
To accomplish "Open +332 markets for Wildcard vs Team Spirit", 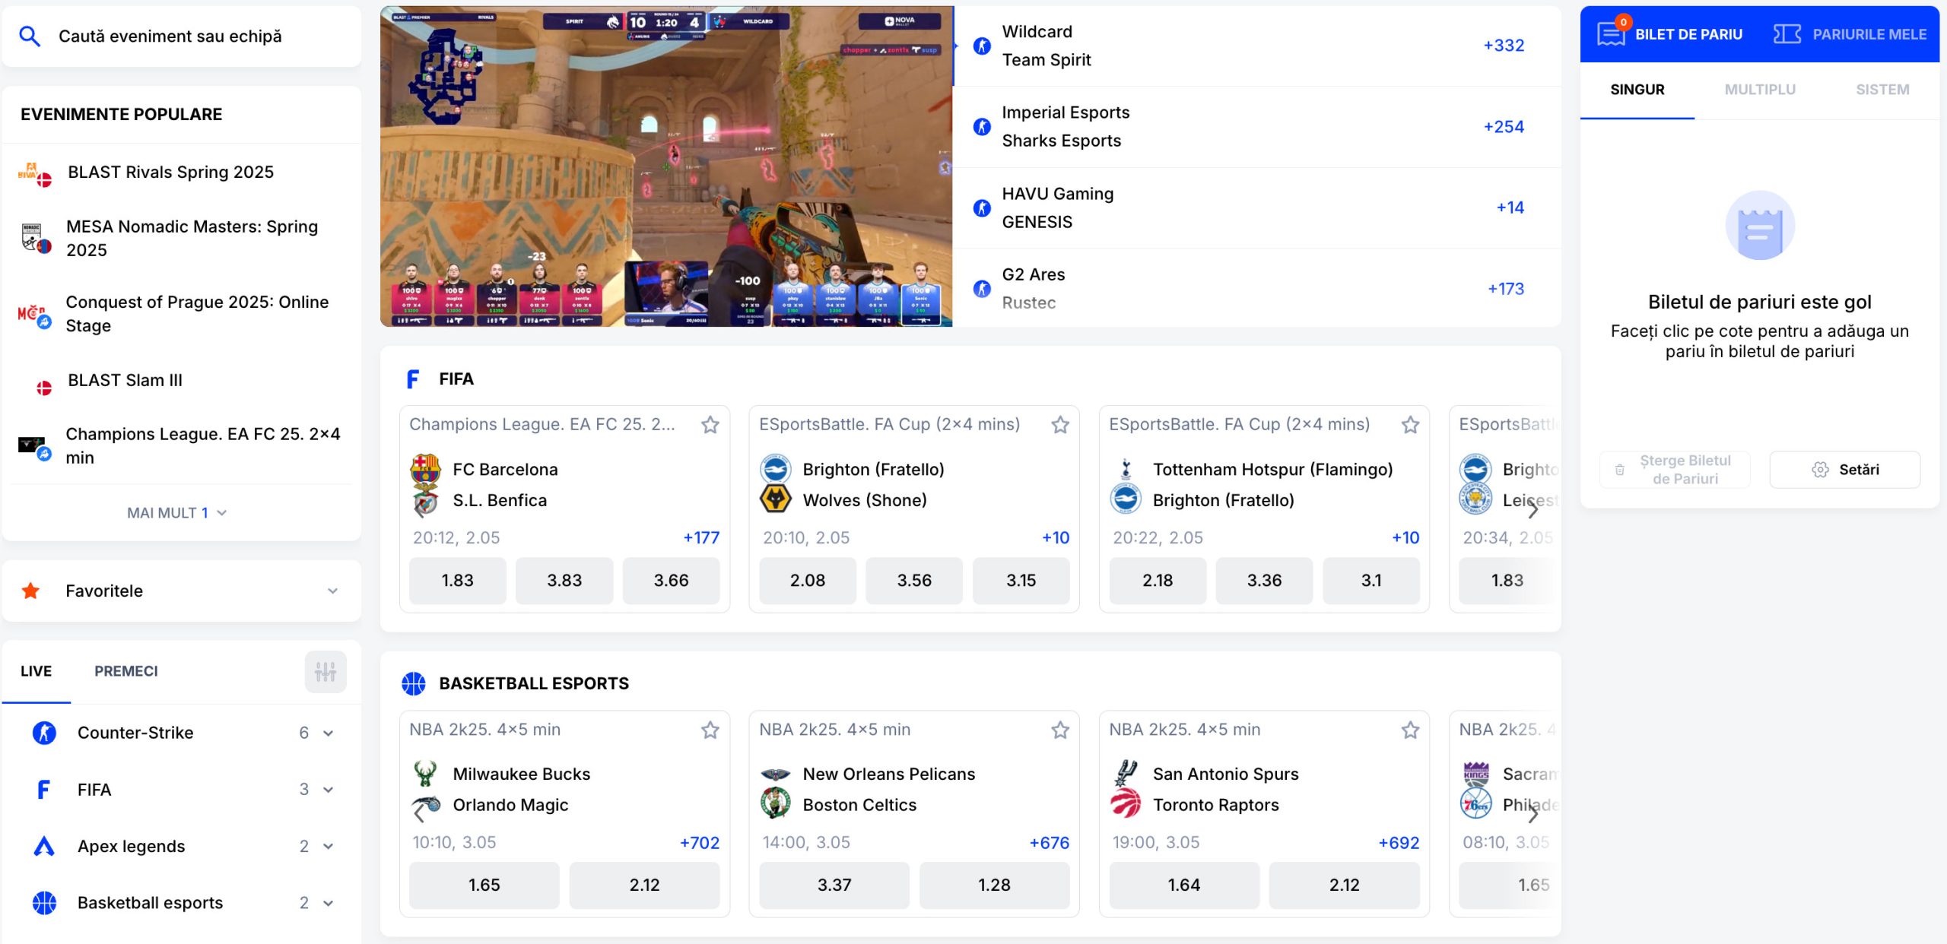I will tap(1504, 46).
